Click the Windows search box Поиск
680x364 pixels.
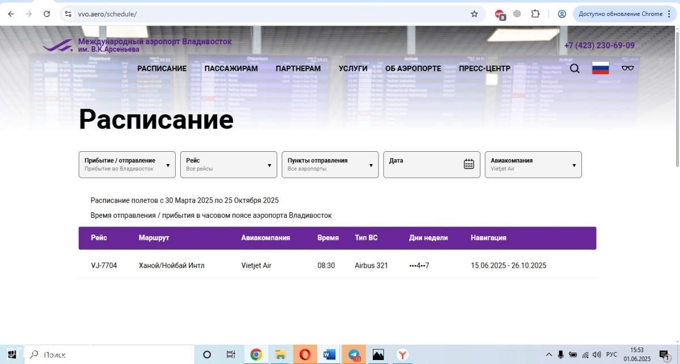click(110, 355)
